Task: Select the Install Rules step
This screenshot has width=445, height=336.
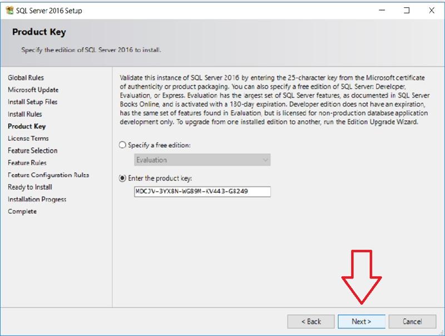Action: click(24, 114)
